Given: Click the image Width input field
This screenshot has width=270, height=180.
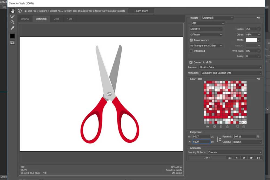Looking at the screenshot, I should pos(201,136).
